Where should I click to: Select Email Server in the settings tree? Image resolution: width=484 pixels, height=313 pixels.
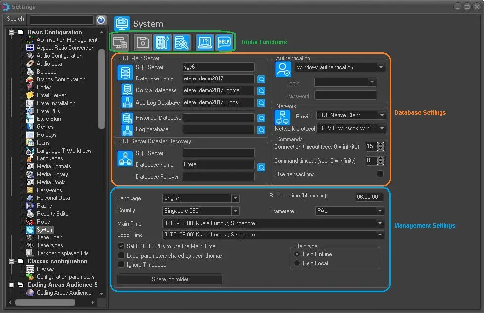click(51, 95)
